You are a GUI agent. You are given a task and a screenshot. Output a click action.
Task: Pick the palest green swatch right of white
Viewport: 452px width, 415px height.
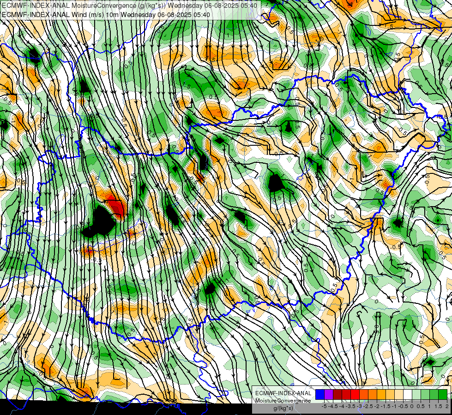[x=416, y=394]
